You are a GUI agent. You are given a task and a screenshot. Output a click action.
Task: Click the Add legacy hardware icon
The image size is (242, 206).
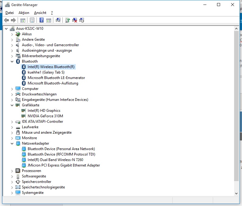coord(82,20)
